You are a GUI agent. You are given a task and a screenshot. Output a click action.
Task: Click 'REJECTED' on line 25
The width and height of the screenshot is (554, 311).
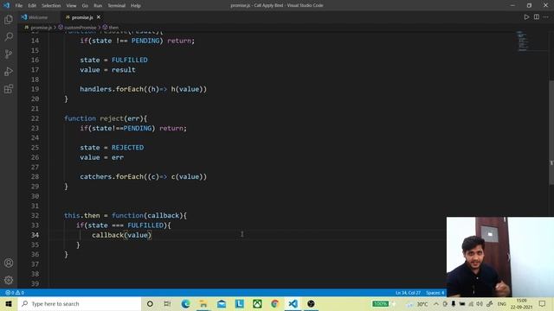[x=127, y=148]
